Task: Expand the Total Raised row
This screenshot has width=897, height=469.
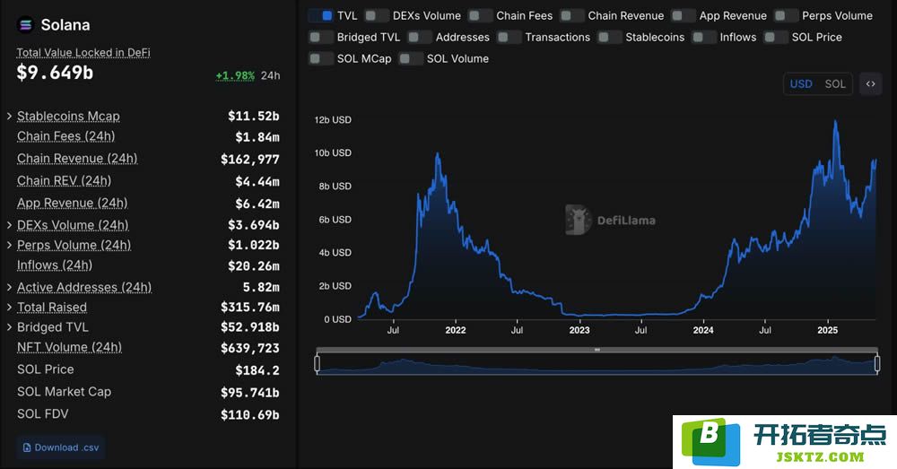Action: 9,308
